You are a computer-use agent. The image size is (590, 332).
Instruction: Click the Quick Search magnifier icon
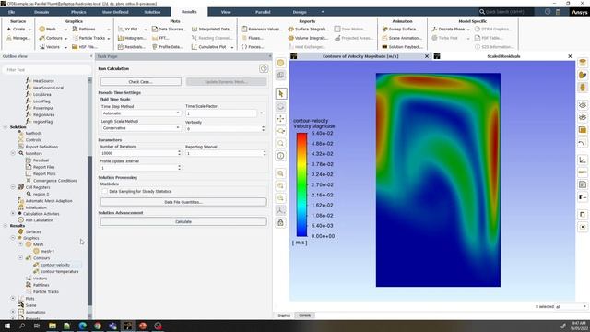point(482,12)
